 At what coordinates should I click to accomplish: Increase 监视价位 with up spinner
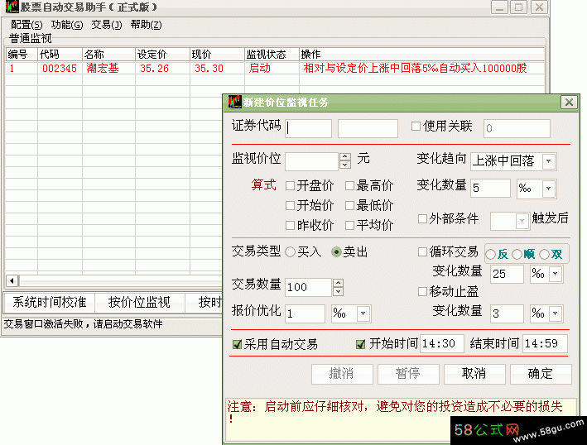pyautogui.click(x=345, y=157)
